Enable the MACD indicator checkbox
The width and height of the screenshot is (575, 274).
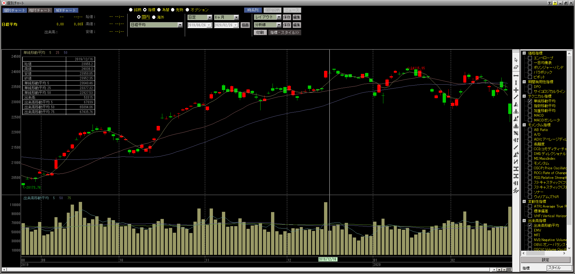click(530, 115)
